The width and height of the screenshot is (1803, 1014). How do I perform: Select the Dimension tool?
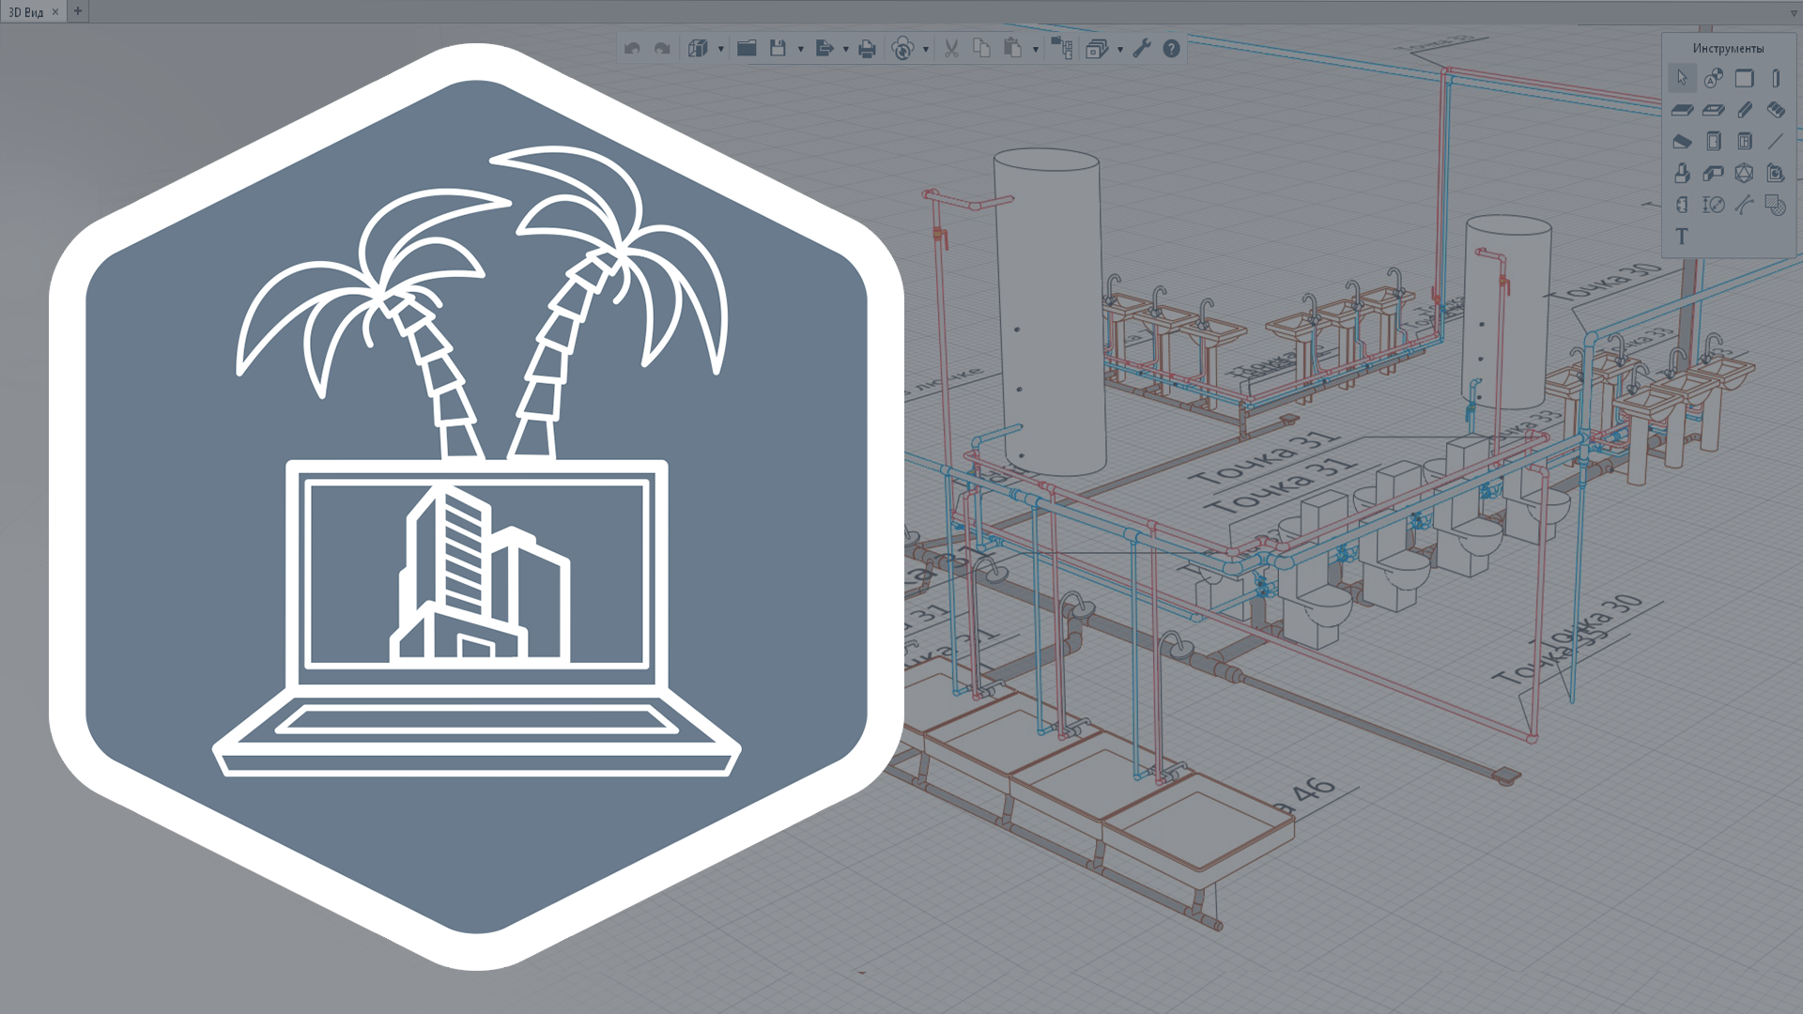(x=1714, y=205)
